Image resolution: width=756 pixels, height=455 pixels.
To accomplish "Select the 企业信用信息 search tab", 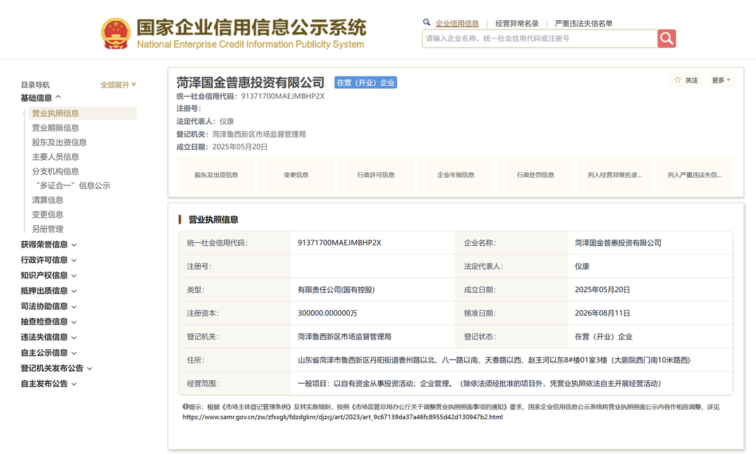I will click(x=457, y=23).
